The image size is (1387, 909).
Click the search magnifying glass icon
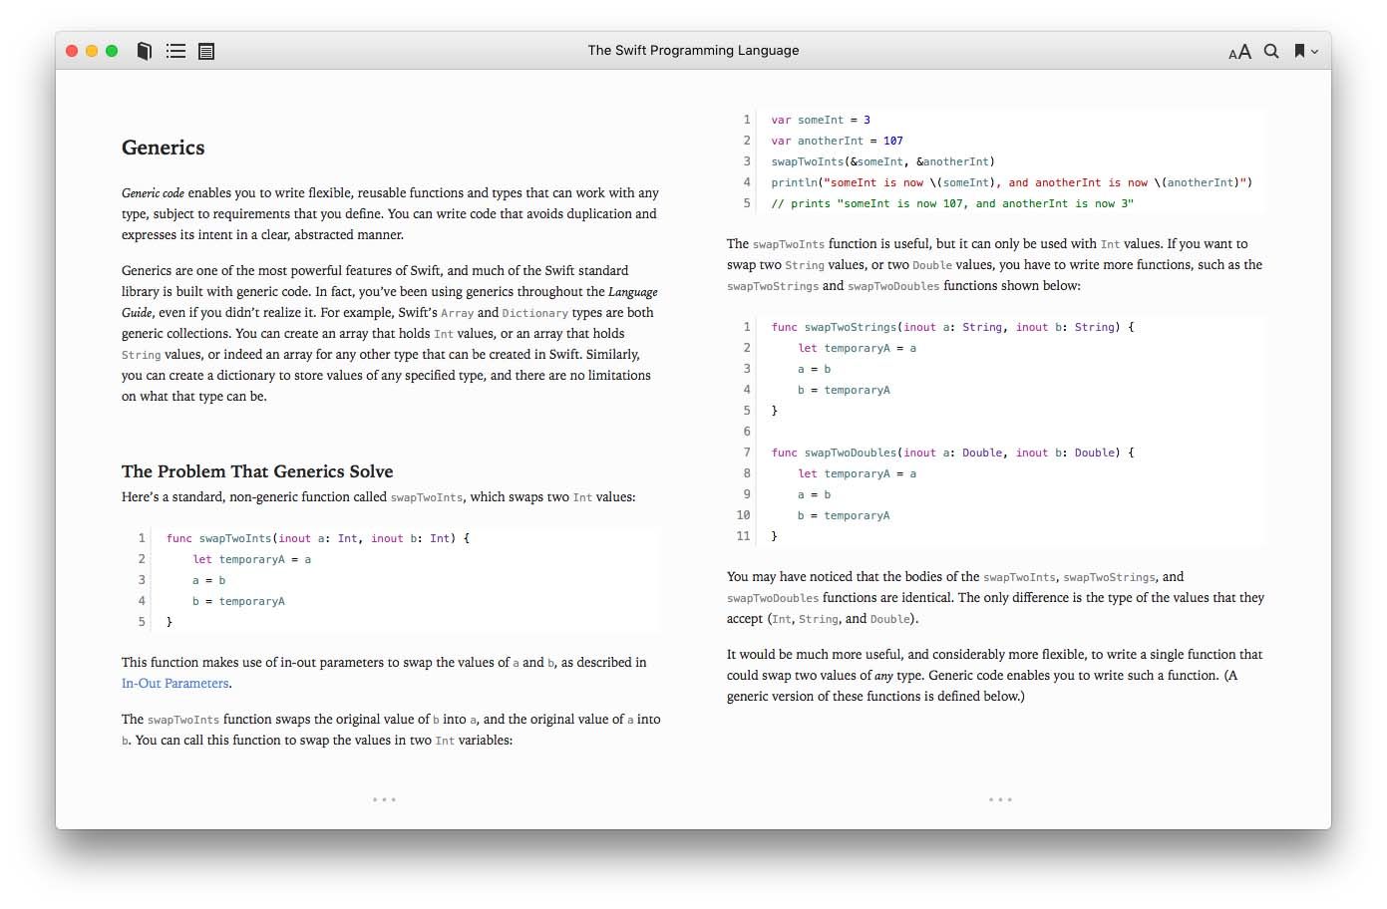tap(1271, 51)
